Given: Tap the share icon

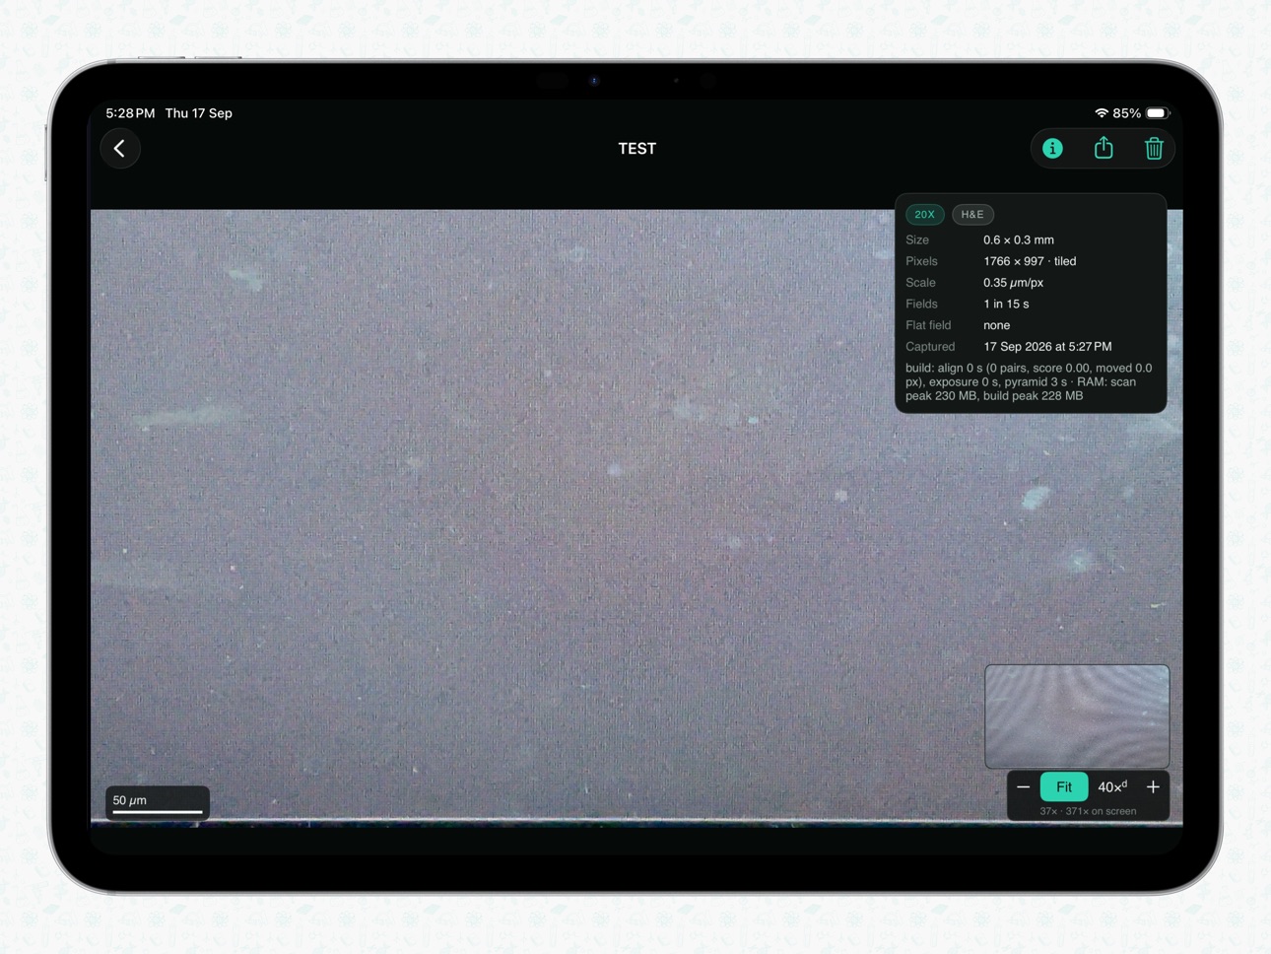Looking at the screenshot, I should 1104,148.
